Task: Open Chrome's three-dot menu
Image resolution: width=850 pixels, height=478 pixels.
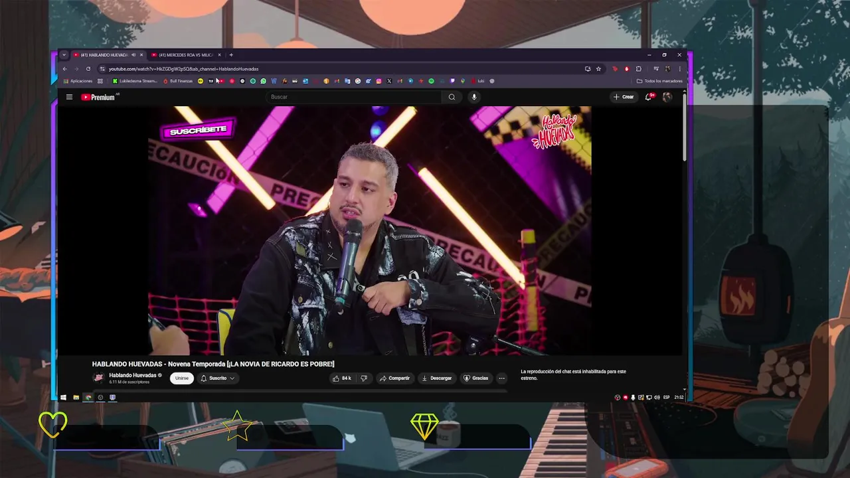Action: [679, 68]
